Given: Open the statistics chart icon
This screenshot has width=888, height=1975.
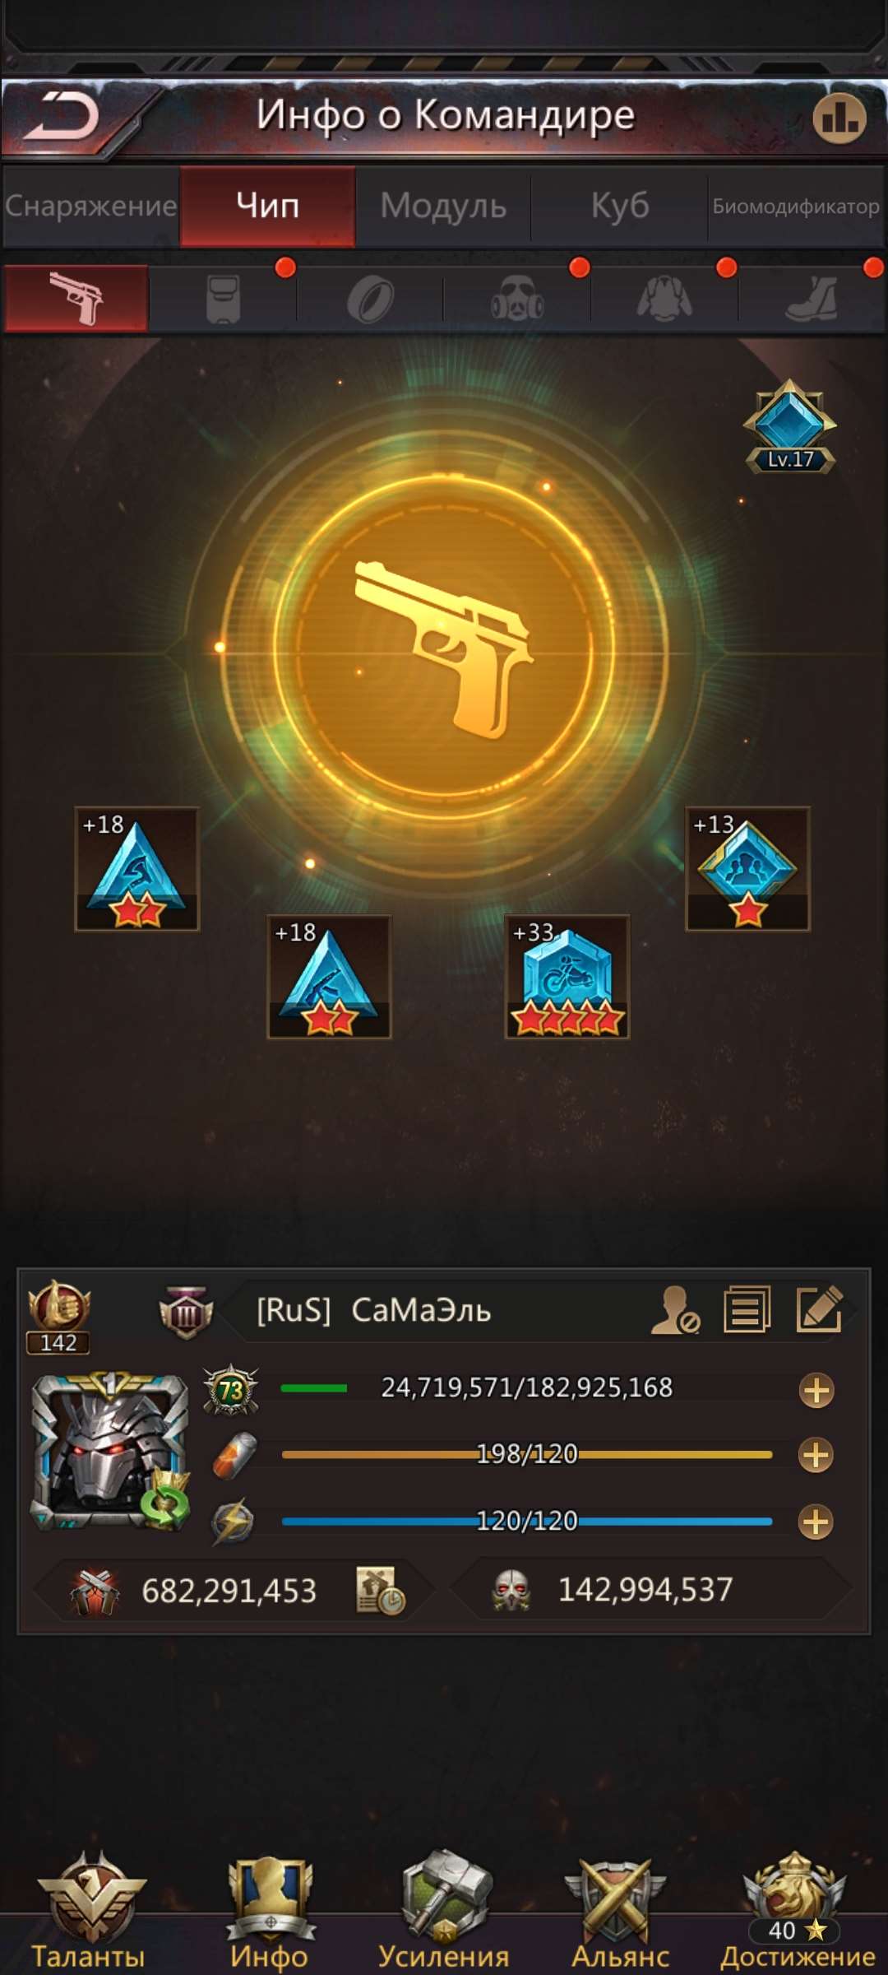Looking at the screenshot, I should [839, 118].
